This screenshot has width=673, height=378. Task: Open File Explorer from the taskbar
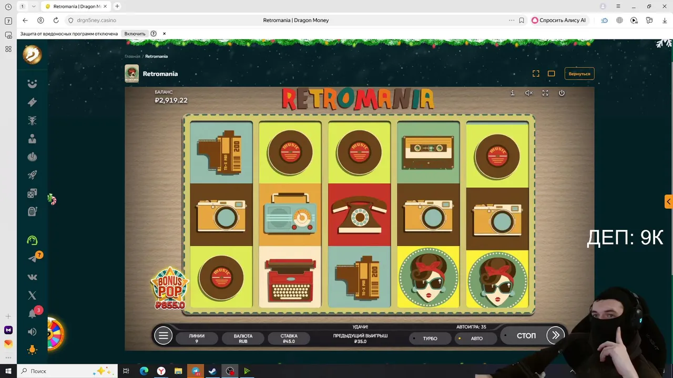pos(178,371)
